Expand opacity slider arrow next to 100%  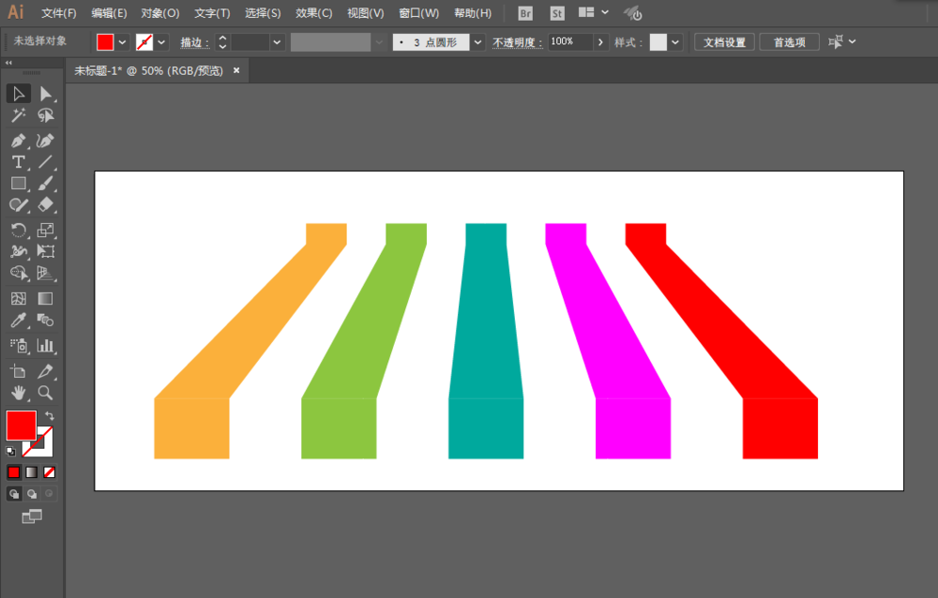600,42
